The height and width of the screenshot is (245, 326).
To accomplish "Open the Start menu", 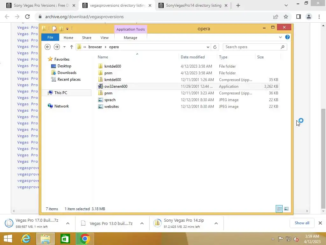I will [x=8, y=239].
